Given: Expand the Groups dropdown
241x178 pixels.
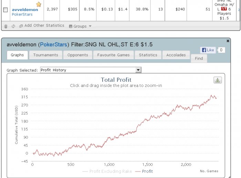Looking at the screenshot, I should tap(80, 26).
